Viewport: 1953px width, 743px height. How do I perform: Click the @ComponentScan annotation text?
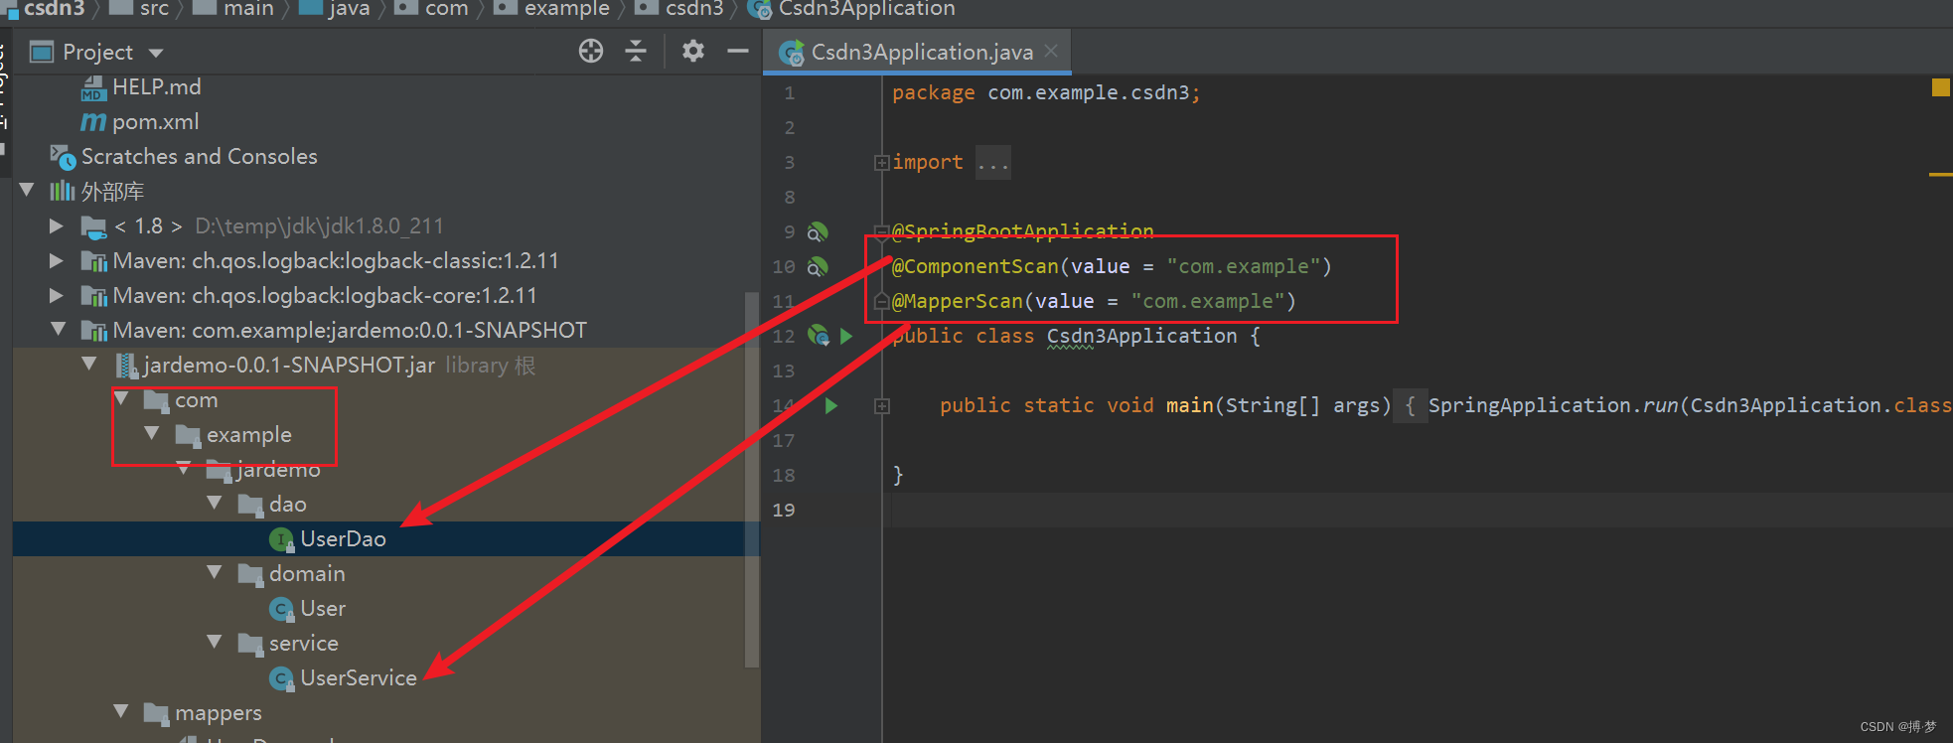point(975,266)
